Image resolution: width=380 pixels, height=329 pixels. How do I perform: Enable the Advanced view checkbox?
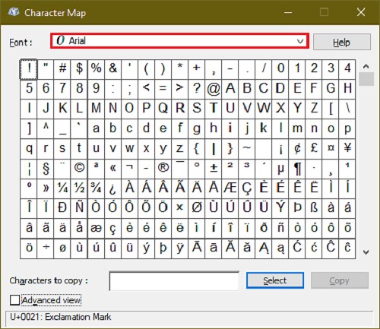(x=14, y=300)
